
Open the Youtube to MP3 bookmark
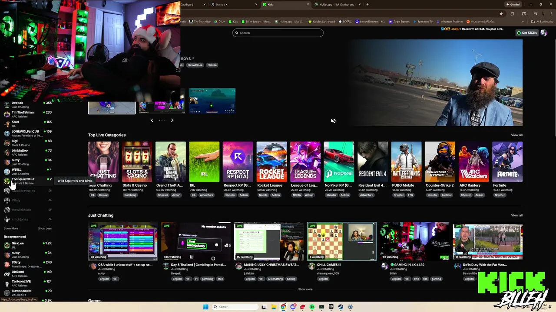pos(480,21)
